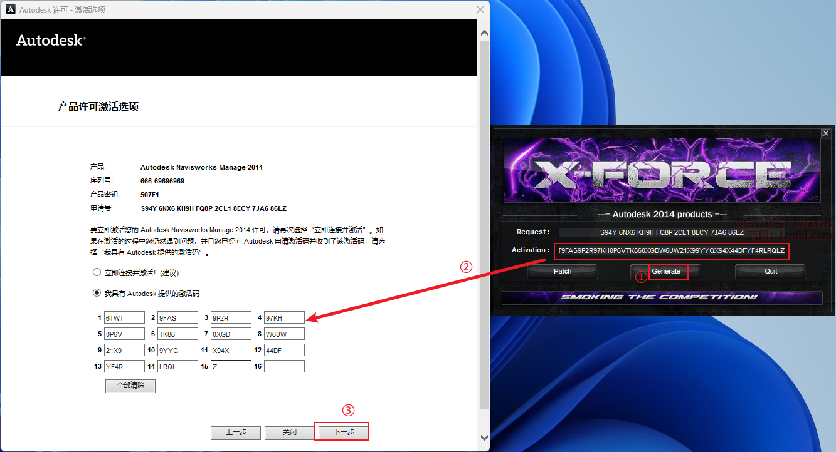
Task: Click the 全部清除 button
Action: (x=130, y=386)
